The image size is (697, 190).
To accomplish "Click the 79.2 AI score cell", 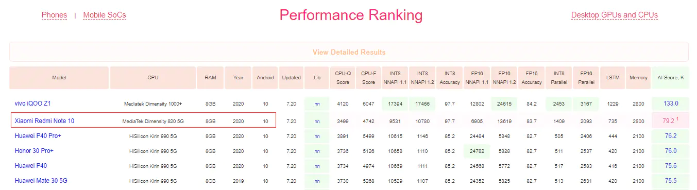I will [670, 120].
